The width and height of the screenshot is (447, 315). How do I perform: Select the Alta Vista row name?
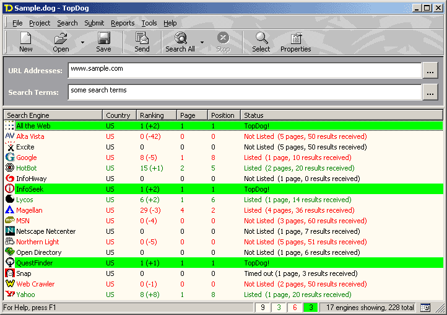(30, 136)
